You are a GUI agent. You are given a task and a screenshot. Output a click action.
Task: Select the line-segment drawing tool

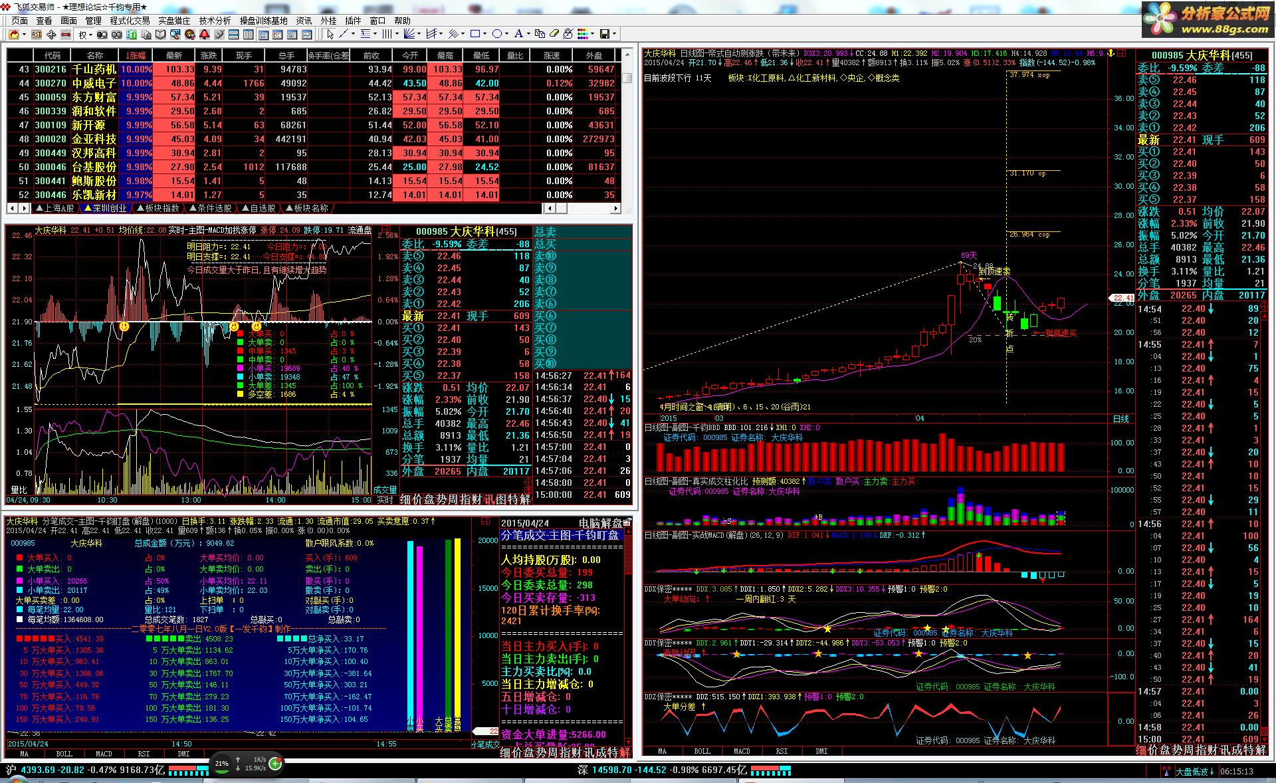(x=344, y=34)
